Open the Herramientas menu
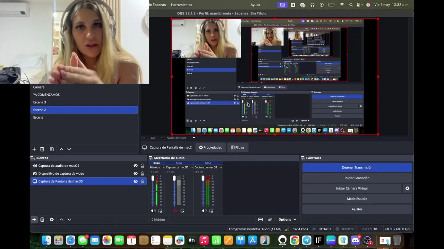The height and width of the screenshot is (249, 444). (x=181, y=5)
